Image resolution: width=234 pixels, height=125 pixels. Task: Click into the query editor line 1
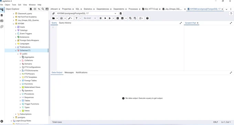coord(120,27)
